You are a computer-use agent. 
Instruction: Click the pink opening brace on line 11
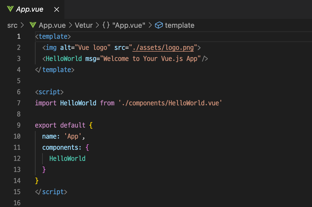point(87,148)
